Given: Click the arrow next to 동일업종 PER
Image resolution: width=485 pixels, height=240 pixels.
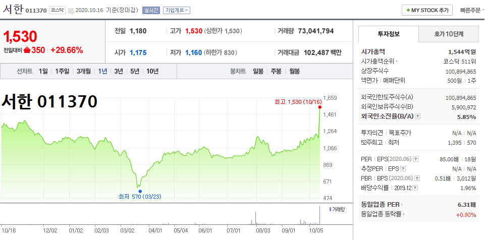Looking at the screenshot, I should [x=402, y=205].
